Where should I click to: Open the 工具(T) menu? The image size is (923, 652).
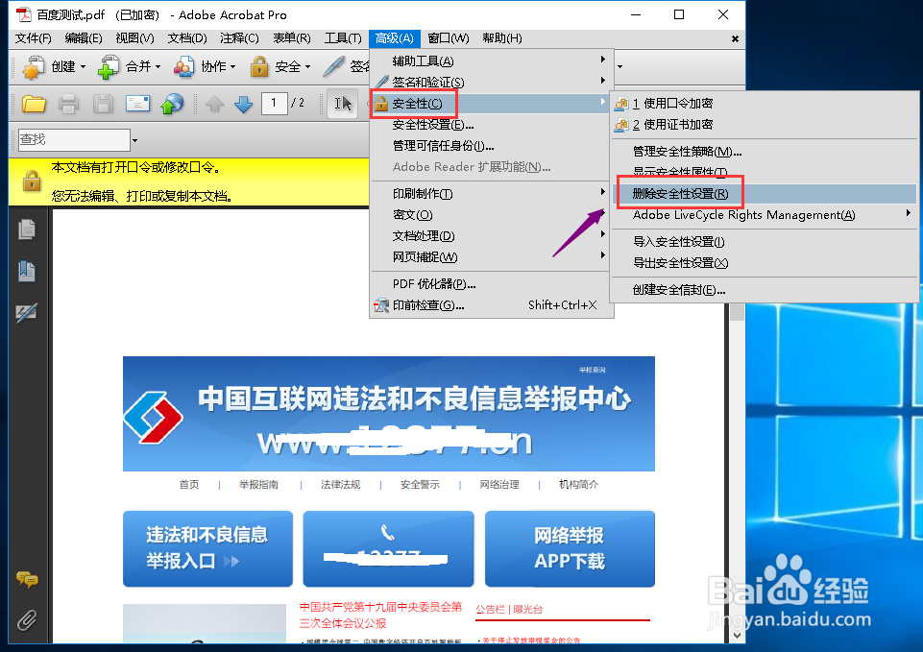coord(343,38)
